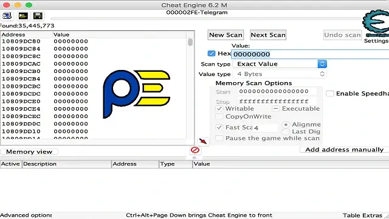Select the Last Digits radio button
This screenshot has height=219, width=389.
[x=286, y=131]
